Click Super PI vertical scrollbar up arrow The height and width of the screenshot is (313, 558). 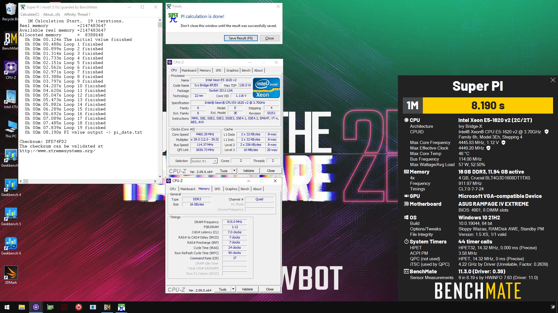160,20
